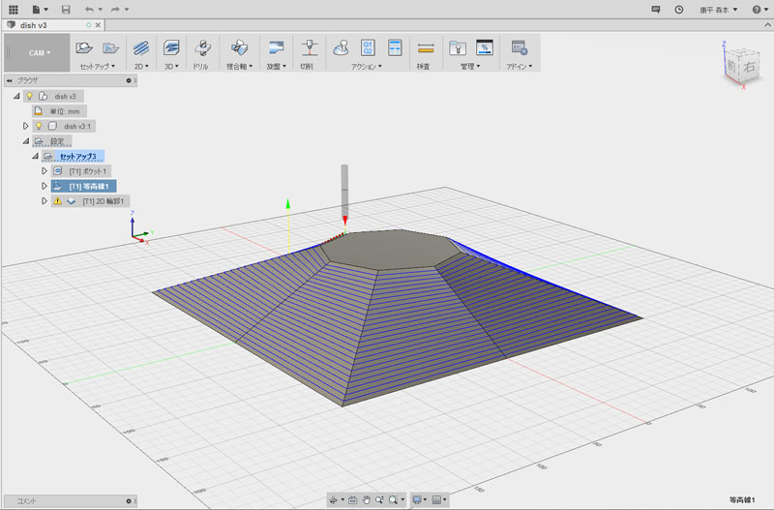The width and height of the screenshot is (774, 510).
Task: Close the dish v3 document tab
Action: click(98, 25)
